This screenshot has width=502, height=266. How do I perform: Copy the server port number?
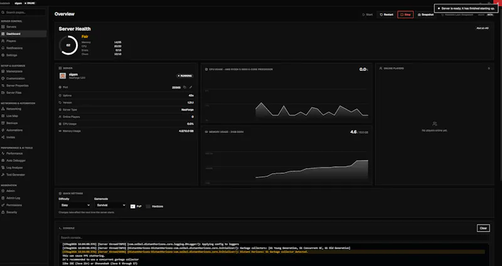[184, 87]
